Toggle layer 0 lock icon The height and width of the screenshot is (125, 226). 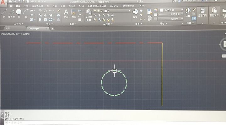[102, 11]
